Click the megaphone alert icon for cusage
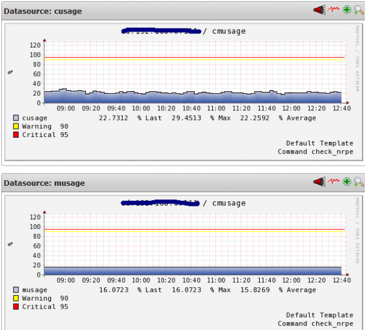This screenshot has width=365, height=330. tap(319, 10)
